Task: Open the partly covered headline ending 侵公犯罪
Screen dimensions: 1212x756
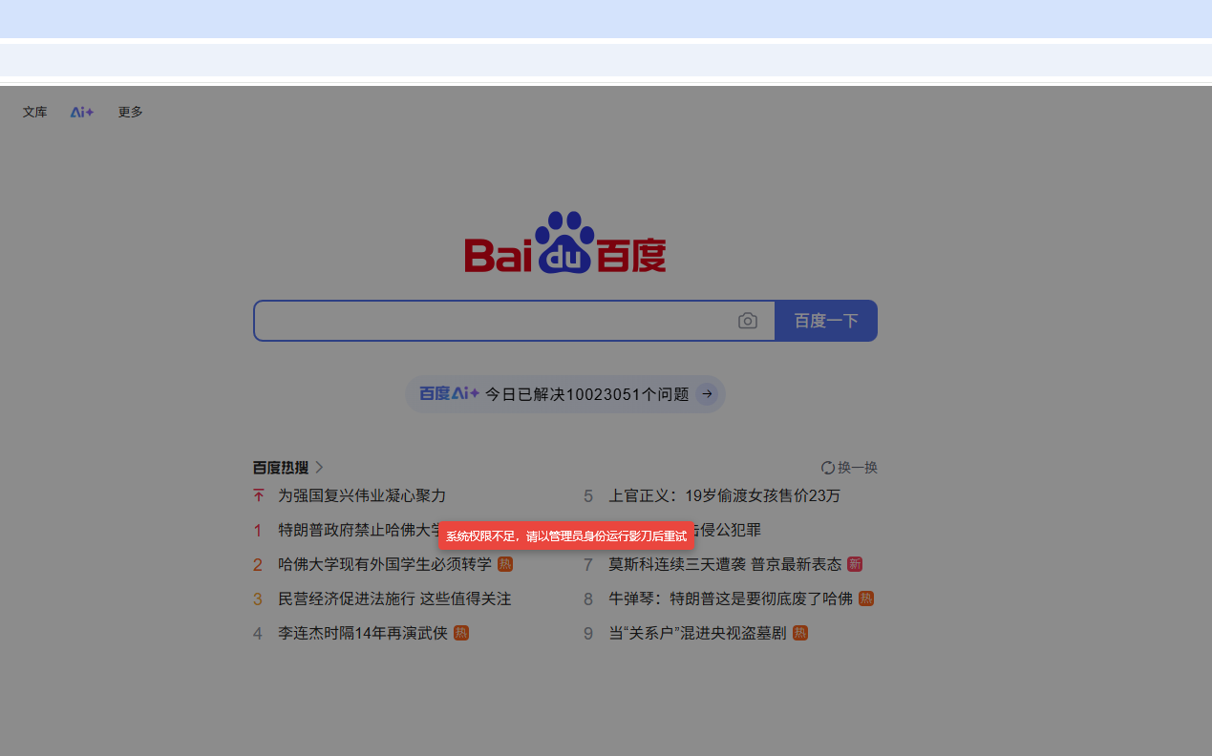Action: point(728,530)
